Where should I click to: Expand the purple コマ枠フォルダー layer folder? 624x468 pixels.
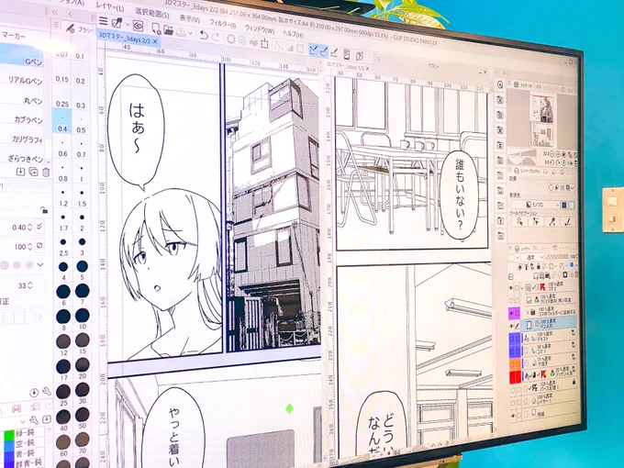(x=527, y=312)
